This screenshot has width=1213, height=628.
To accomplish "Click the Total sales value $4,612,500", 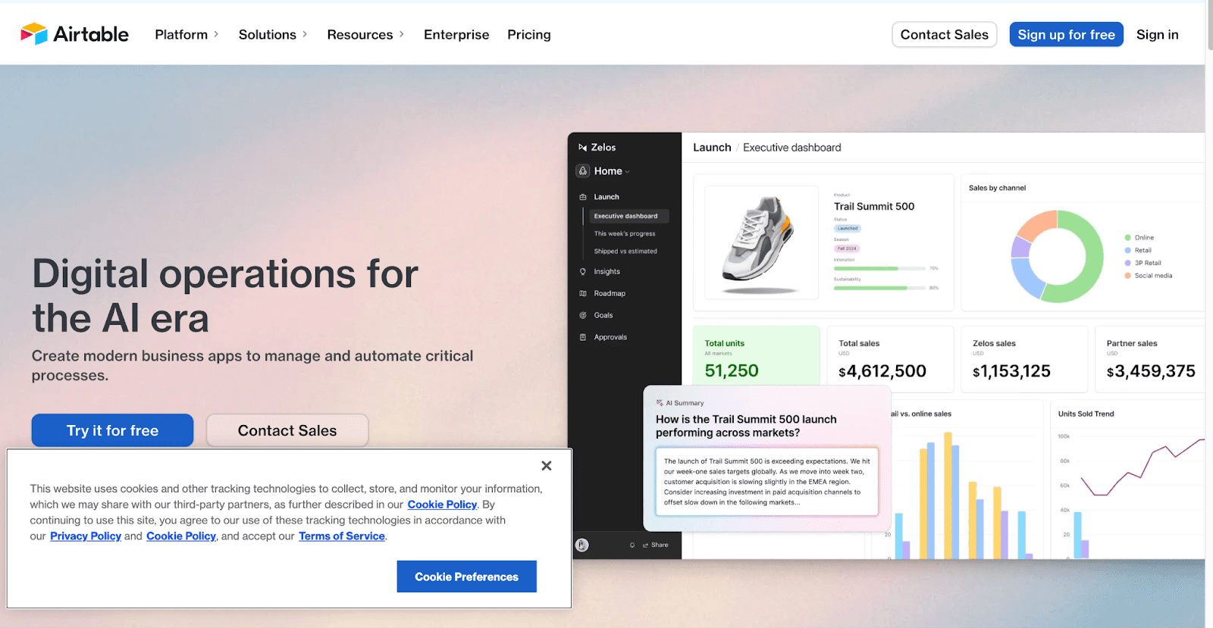I will (882, 371).
